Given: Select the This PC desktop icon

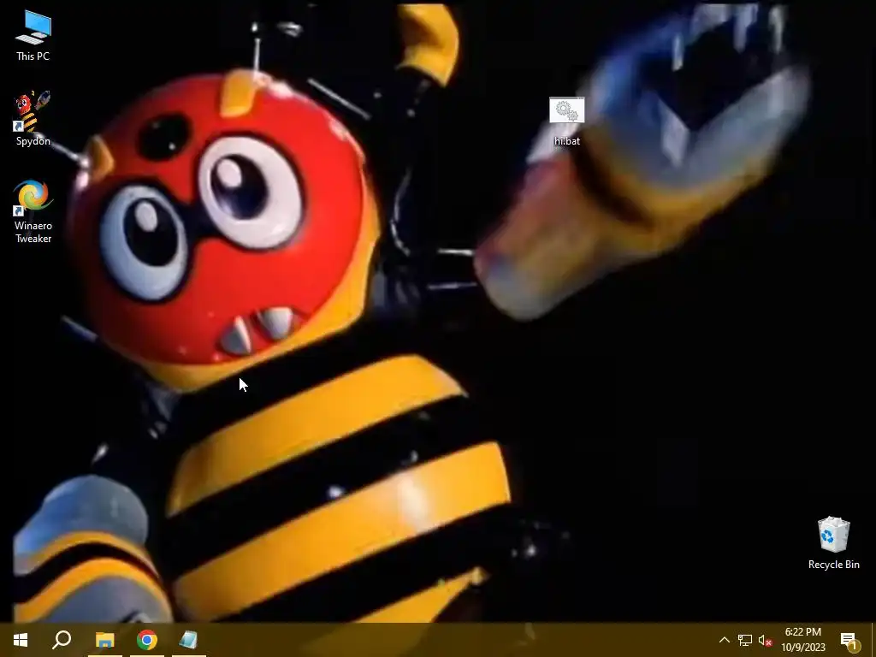Looking at the screenshot, I should point(33,36).
